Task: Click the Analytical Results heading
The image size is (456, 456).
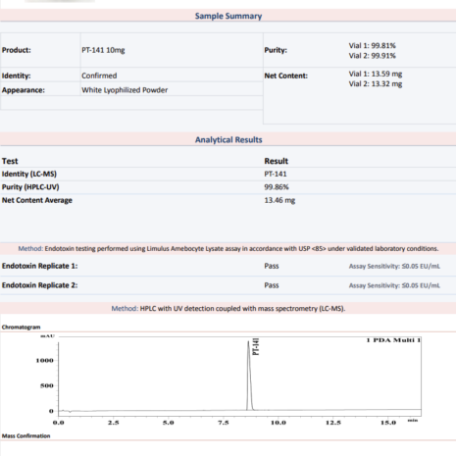Action: click(x=228, y=140)
